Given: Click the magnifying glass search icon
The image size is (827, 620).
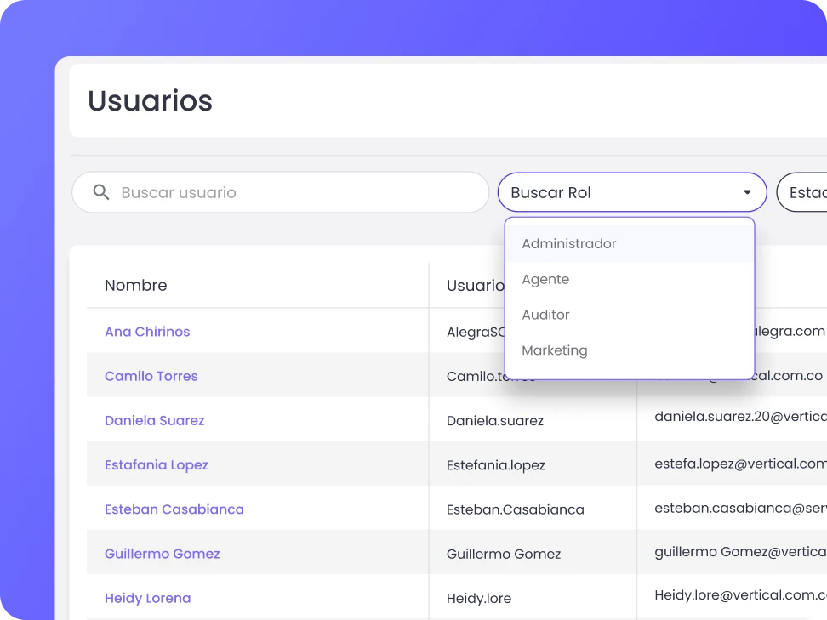Looking at the screenshot, I should click(x=100, y=192).
